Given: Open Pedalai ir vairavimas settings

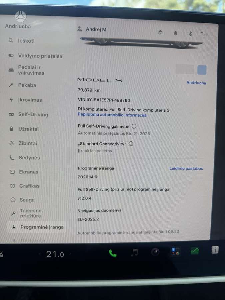Looking at the screenshot, I should click(26, 70).
